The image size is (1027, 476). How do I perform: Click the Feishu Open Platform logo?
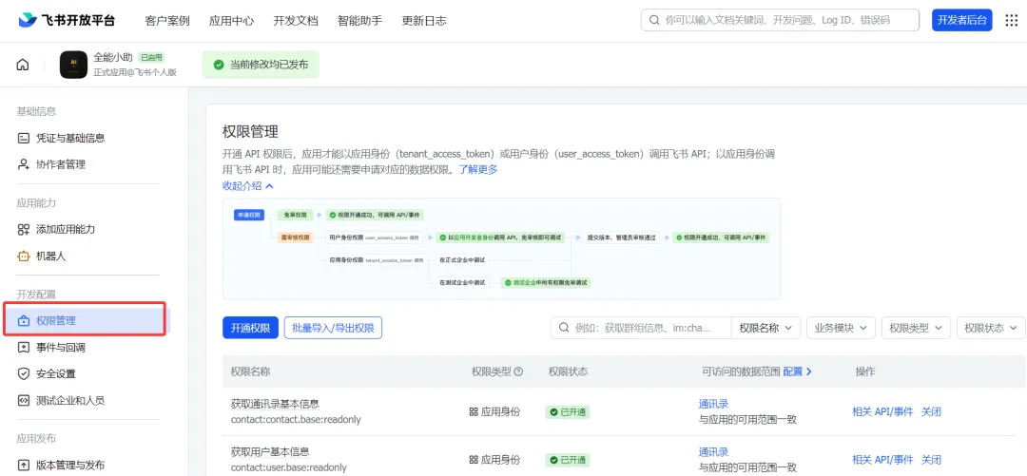pyautogui.click(x=67, y=20)
